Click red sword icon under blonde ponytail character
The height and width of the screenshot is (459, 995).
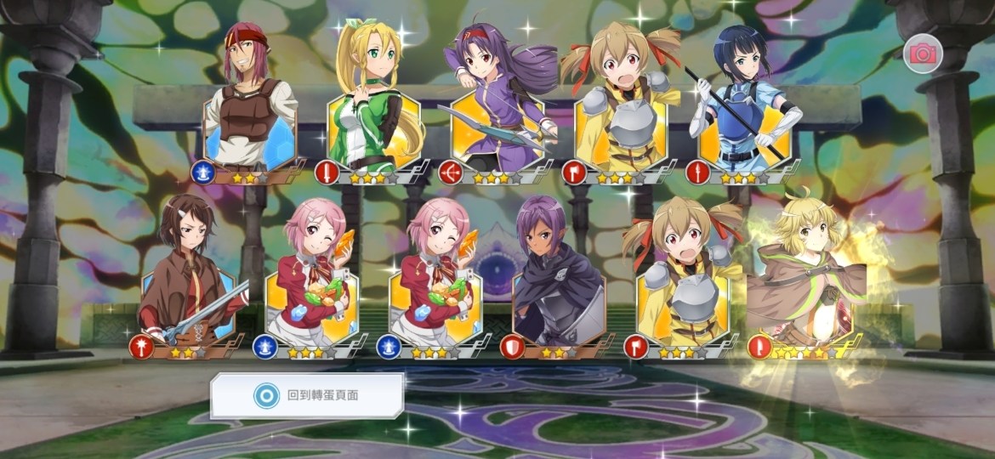(x=327, y=173)
